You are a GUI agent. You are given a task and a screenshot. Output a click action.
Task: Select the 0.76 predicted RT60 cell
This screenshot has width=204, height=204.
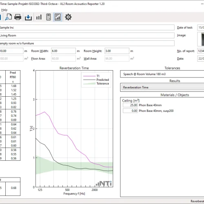pyautogui.click(x=13, y=111)
